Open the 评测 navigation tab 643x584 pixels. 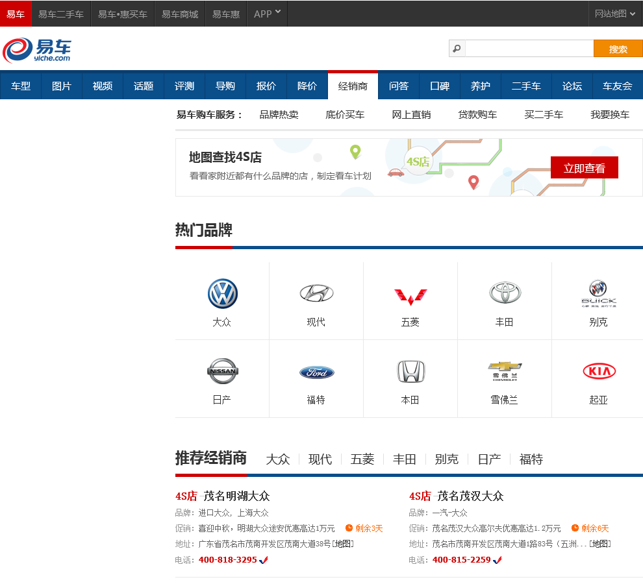[x=184, y=86]
